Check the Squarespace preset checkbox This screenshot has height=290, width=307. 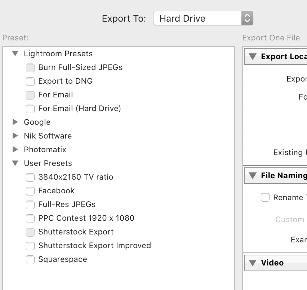[30, 260]
